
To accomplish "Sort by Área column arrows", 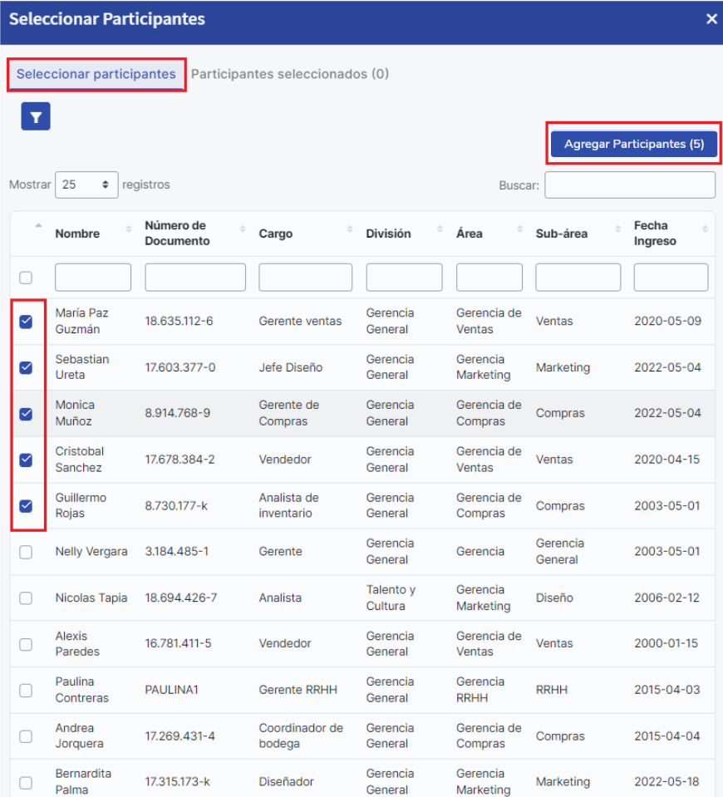I will pyautogui.click(x=520, y=229).
